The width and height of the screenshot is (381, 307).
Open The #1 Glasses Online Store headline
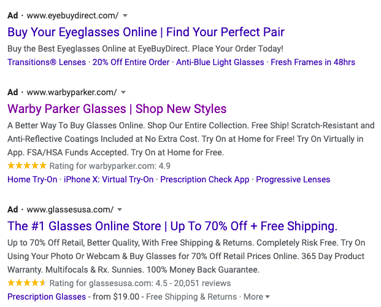pos(172,226)
